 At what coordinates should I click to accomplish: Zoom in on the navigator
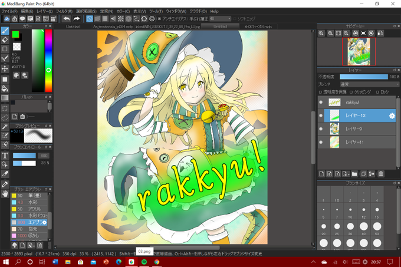[x=330, y=33]
